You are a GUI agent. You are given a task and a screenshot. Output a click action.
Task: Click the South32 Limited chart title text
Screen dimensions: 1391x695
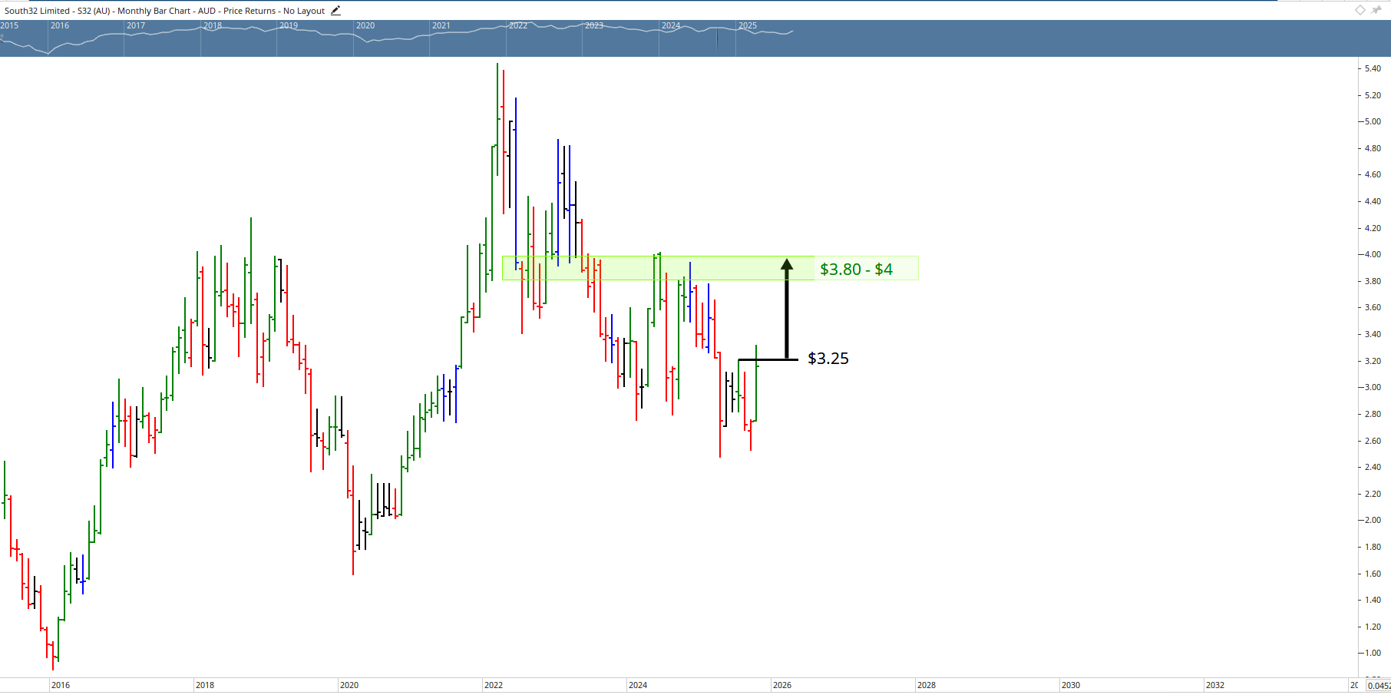point(164,11)
